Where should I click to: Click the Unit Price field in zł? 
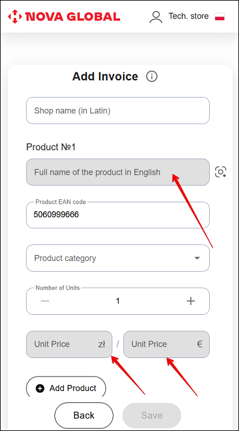(x=69, y=344)
